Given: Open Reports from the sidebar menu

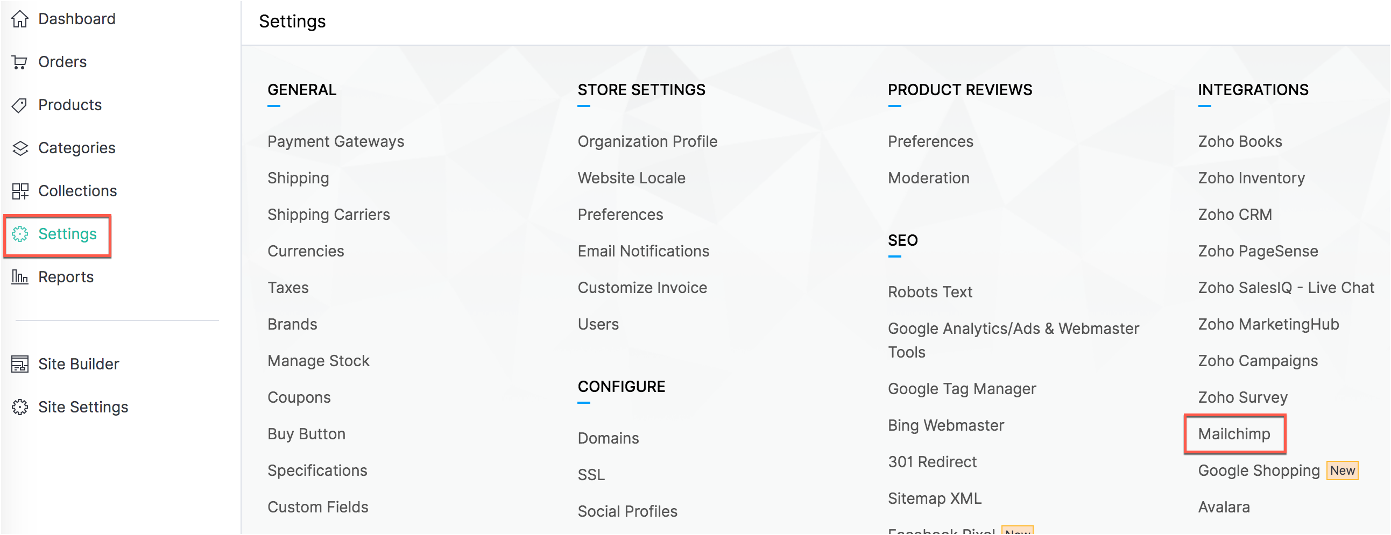Looking at the screenshot, I should (66, 277).
